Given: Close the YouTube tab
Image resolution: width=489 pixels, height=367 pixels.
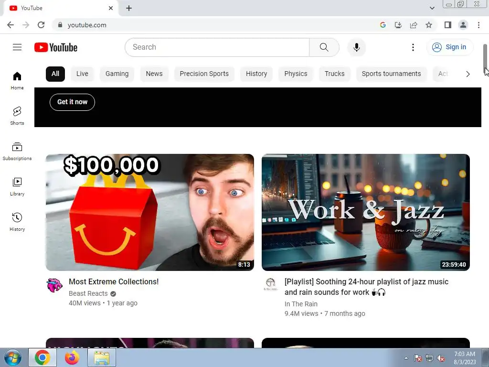Looking at the screenshot, I should click(x=111, y=8).
